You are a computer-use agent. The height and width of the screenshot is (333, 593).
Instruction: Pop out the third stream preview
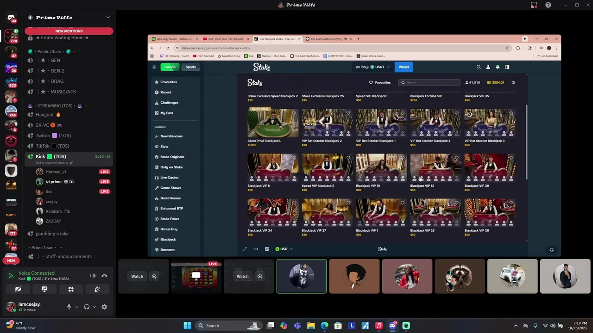point(260,276)
